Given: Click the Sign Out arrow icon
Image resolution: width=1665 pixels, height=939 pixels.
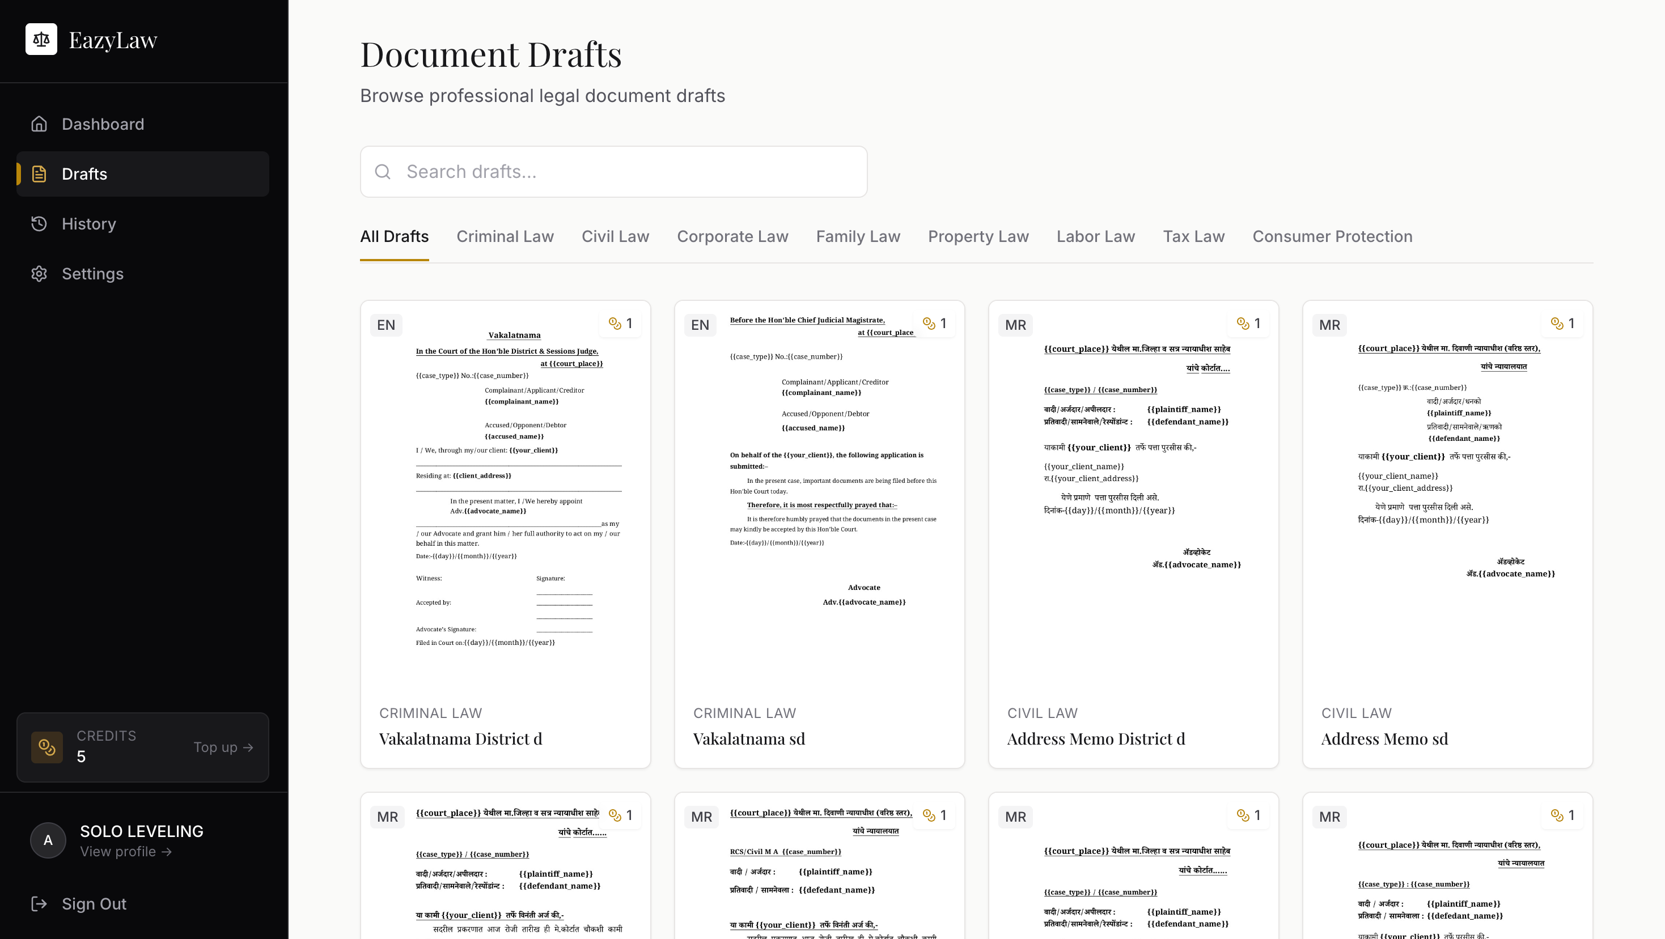Looking at the screenshot, I should [39, 903].
